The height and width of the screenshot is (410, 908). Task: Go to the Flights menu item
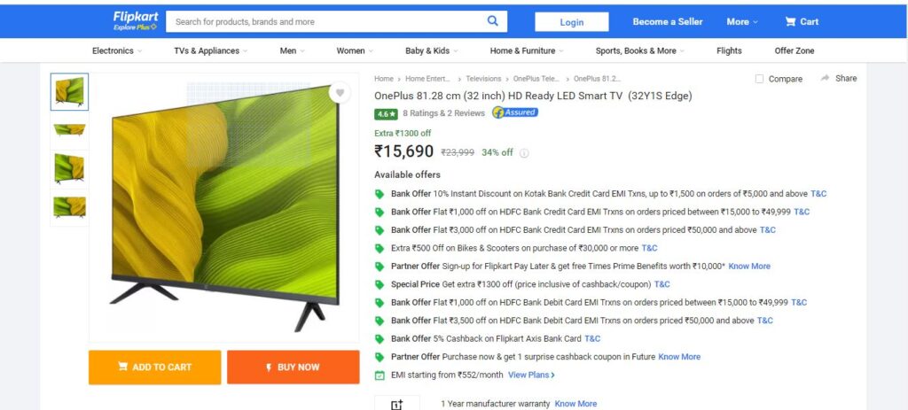pos(729,50)
